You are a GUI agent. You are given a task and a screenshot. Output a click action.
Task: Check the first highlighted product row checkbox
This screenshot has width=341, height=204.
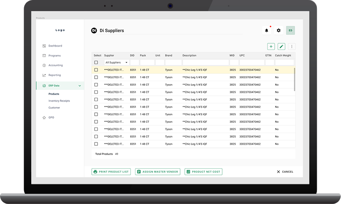point(96,70)
